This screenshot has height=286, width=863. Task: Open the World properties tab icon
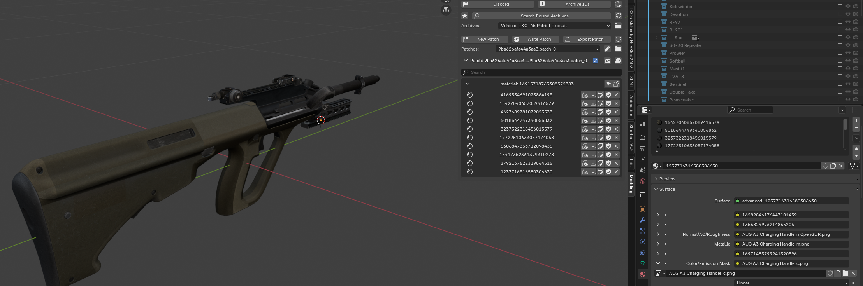643,181
